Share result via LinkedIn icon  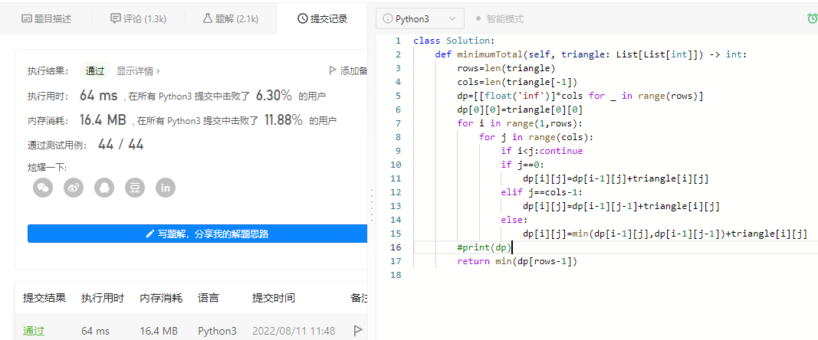click(166, 188)
